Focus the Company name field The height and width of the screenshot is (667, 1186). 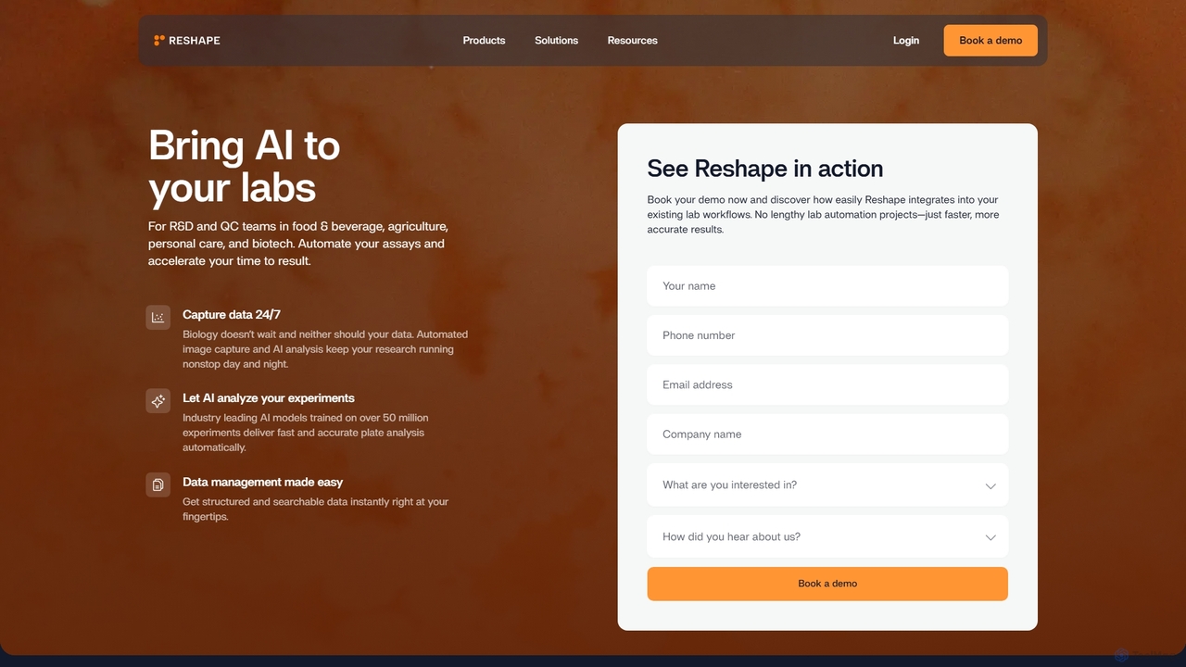(x=827, y=434)
